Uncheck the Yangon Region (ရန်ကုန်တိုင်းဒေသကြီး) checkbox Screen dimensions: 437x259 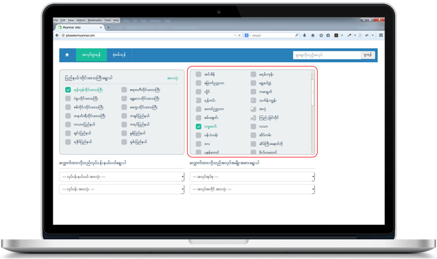pyautogui.click(x=68, y=89)
